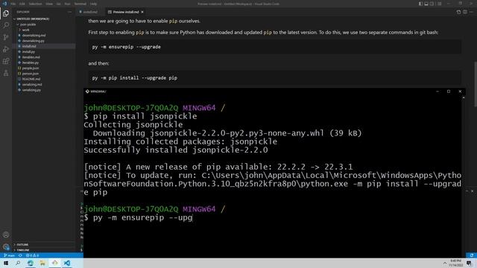
Task: Open the Search view in the activity bar
Action: [x=6, y=25]
